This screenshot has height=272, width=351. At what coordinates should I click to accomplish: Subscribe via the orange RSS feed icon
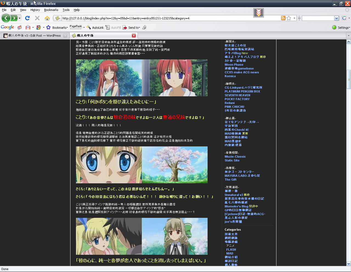click(x=283, y=18)
